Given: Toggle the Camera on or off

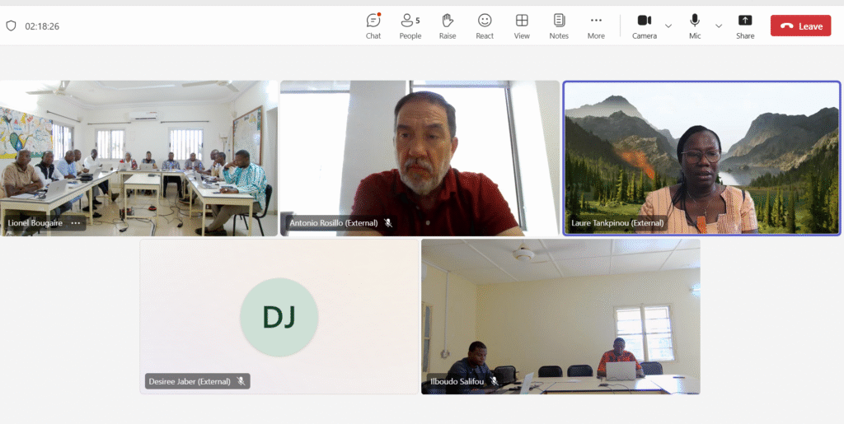Looking at the screenshot, I should click(644, 26).
